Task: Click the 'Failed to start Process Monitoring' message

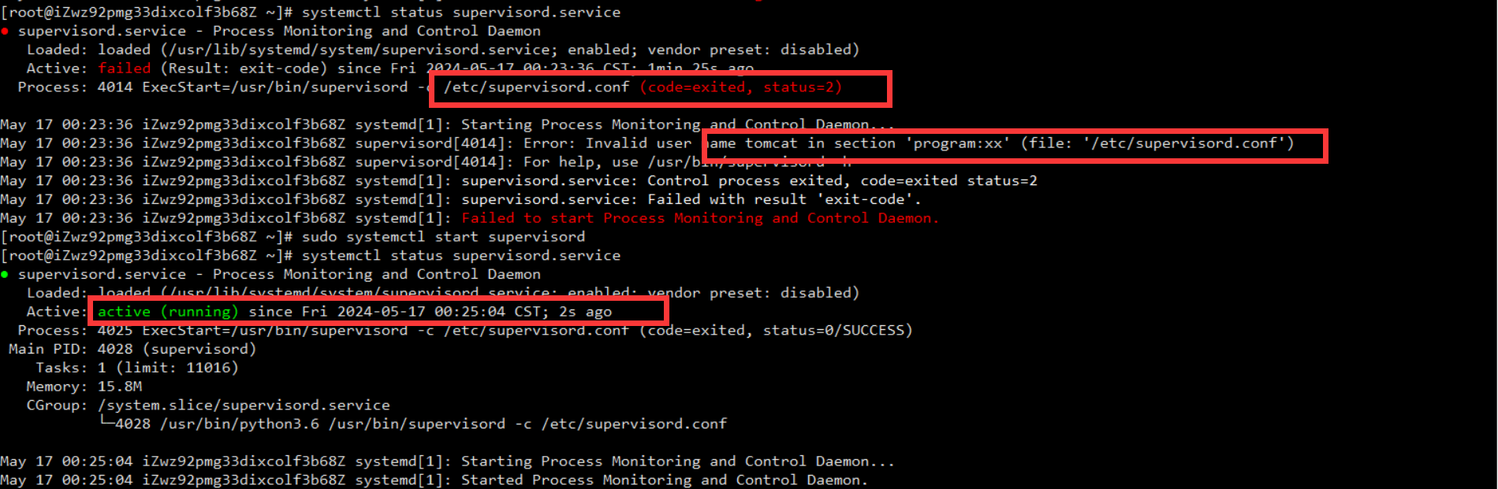Action: (700, 218)
